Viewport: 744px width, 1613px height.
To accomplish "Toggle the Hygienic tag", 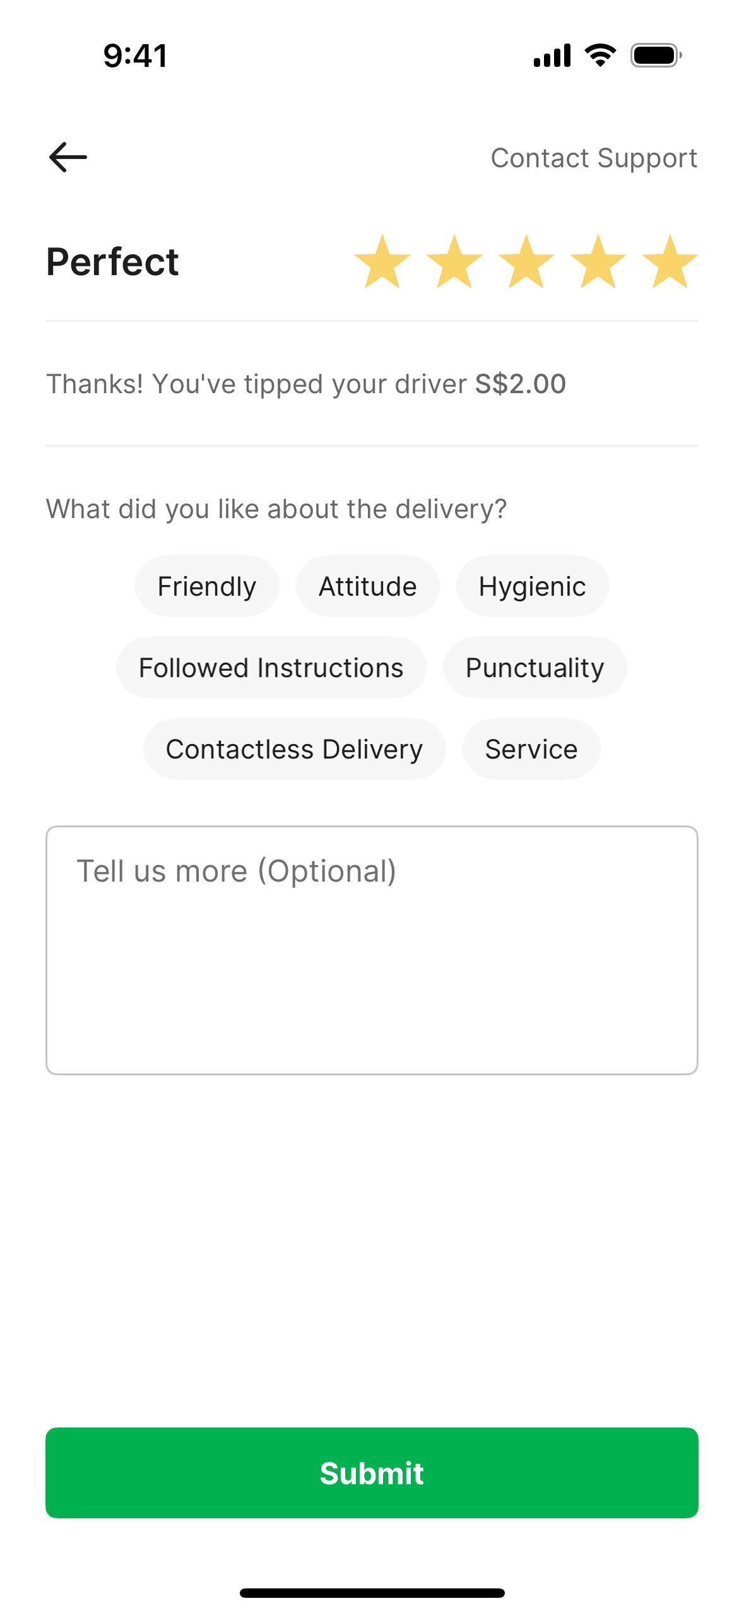I will tap(532, 586).
